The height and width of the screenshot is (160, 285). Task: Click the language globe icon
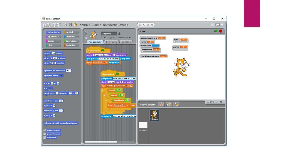pyautogui.click(x=65, y=25)
